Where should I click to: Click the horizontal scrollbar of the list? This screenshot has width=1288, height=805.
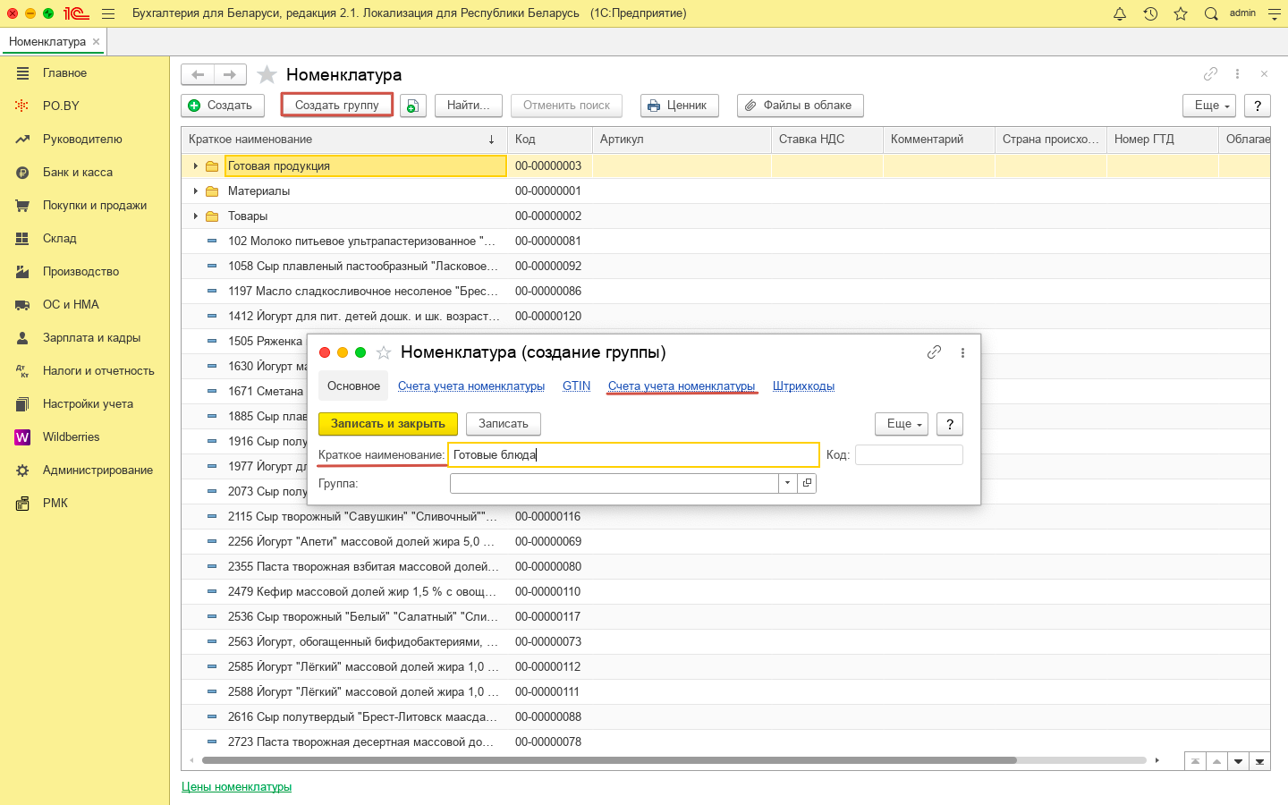[x=608, y=760]
